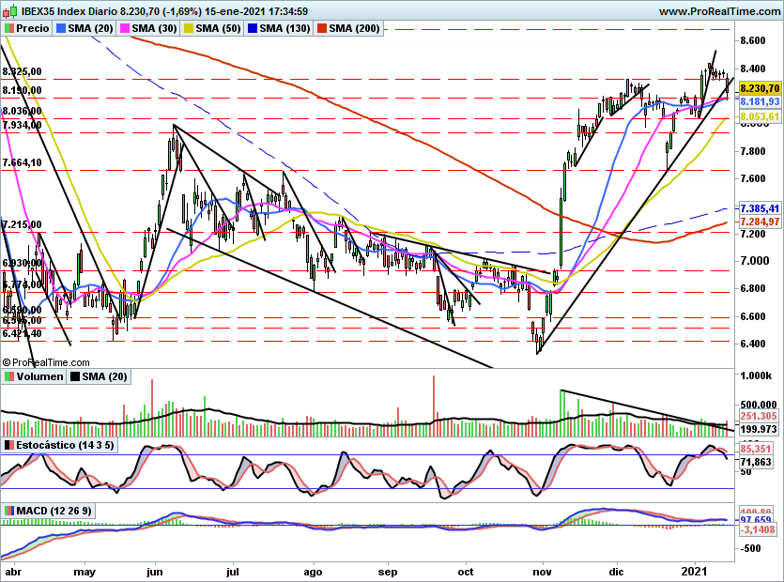Open the SMA (50) legend label
The width and height of the screenshot is (784, 582).
(219, 28)
